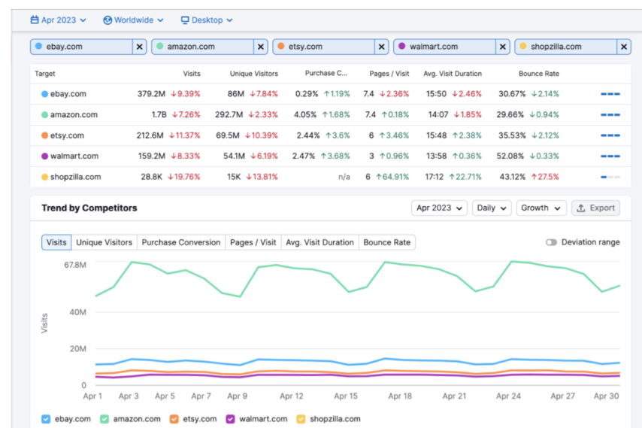Uncheck shopzilla.com in chart legend

[x=301, y=419]
